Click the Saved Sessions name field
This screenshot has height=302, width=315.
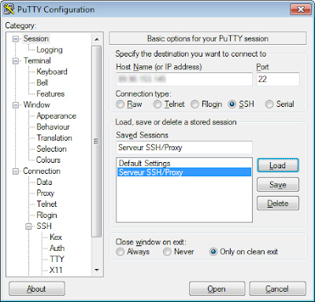tap(184, 147)
